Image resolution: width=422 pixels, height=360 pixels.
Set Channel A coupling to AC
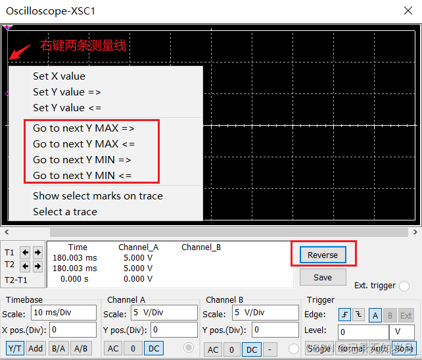click(113, 348)
